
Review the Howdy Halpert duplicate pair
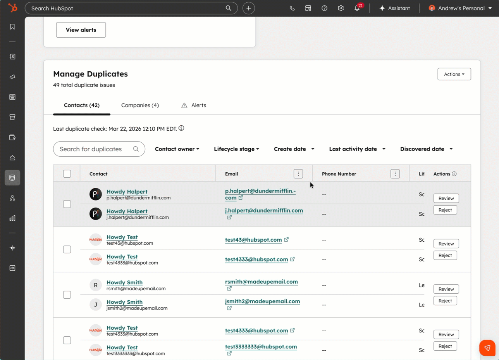446,198
